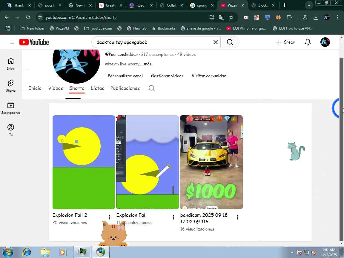Expand channel description with ...más

(x=146, y=64)
